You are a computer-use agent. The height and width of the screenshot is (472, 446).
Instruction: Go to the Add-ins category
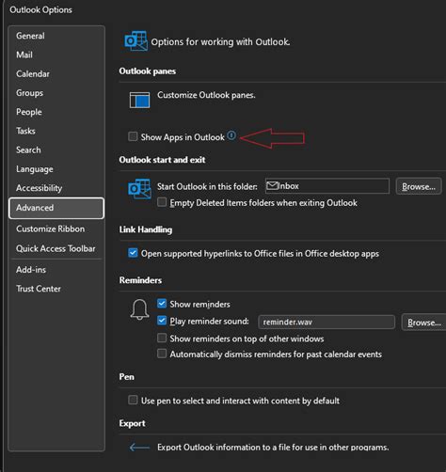(x=56, y=270)
